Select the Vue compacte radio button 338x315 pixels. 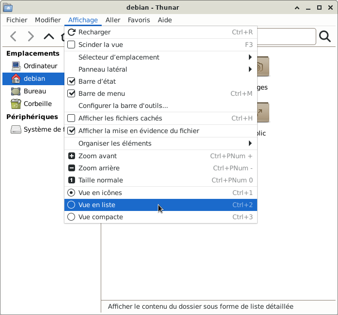point(71,217)
